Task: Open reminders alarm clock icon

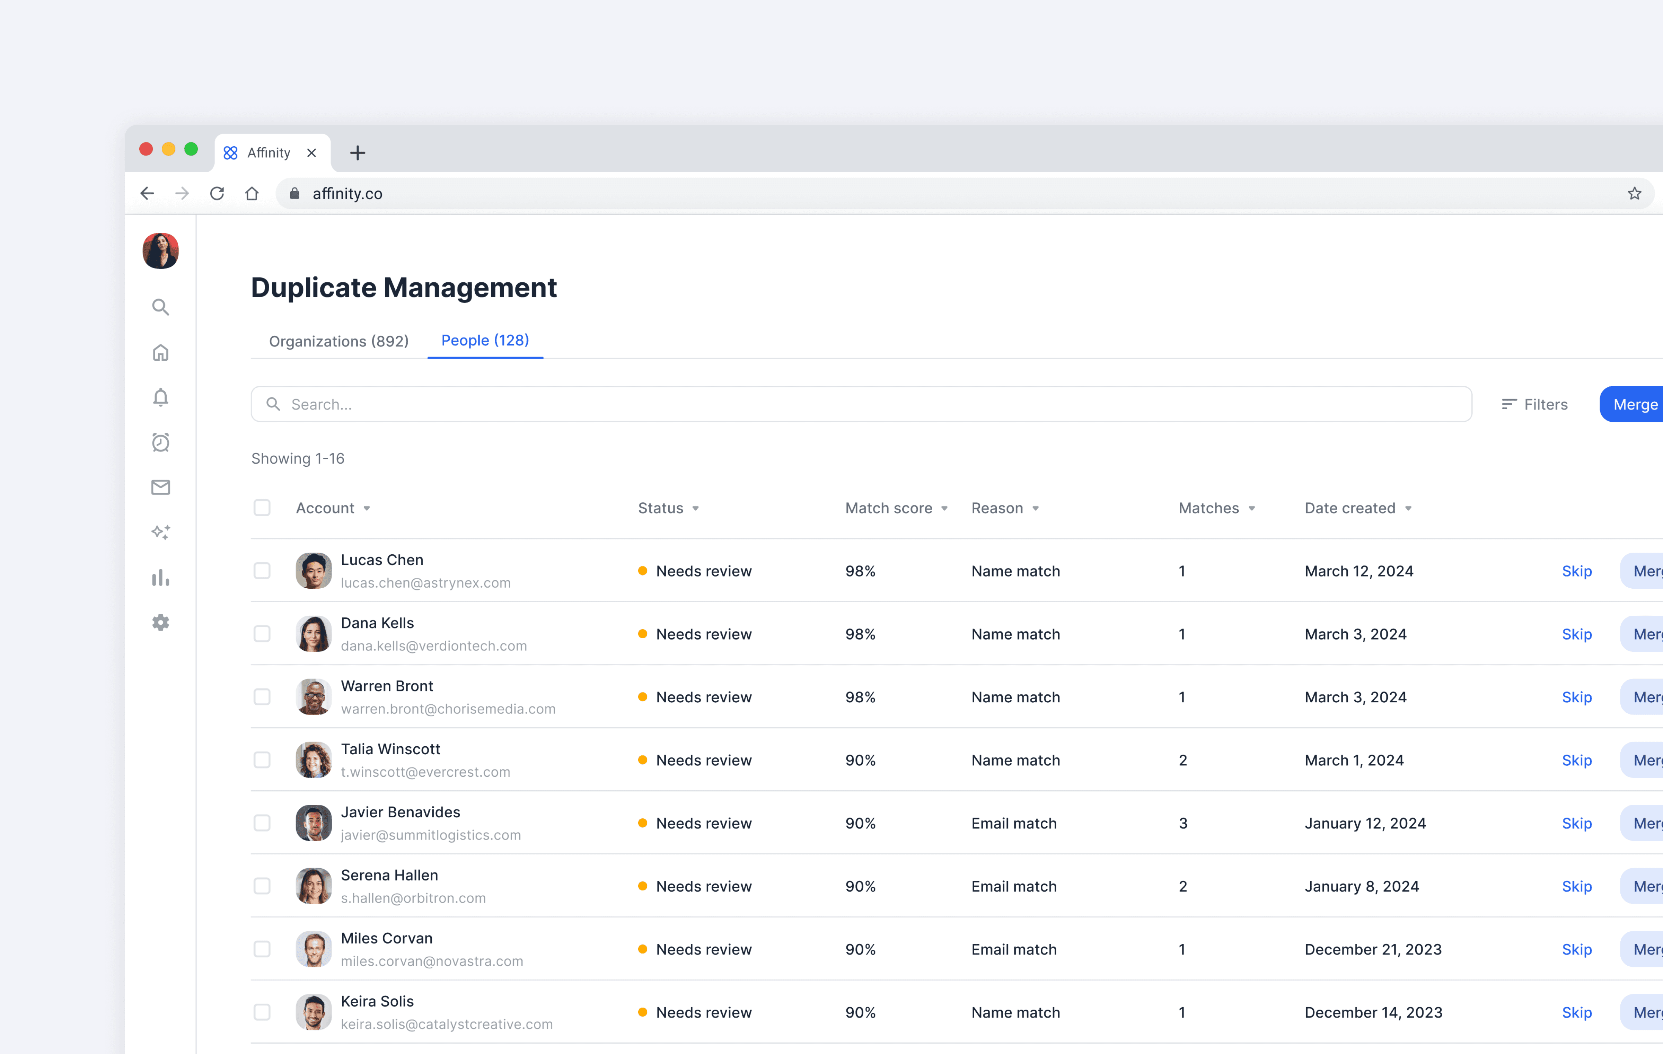Action: click(160, 442)
